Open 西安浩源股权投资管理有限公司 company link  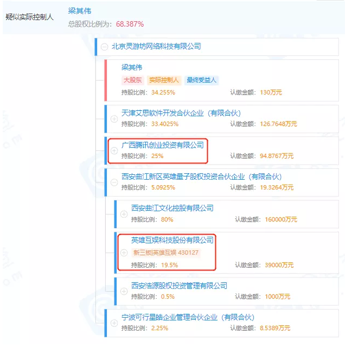pyautogui.click(x=179, y=286)
